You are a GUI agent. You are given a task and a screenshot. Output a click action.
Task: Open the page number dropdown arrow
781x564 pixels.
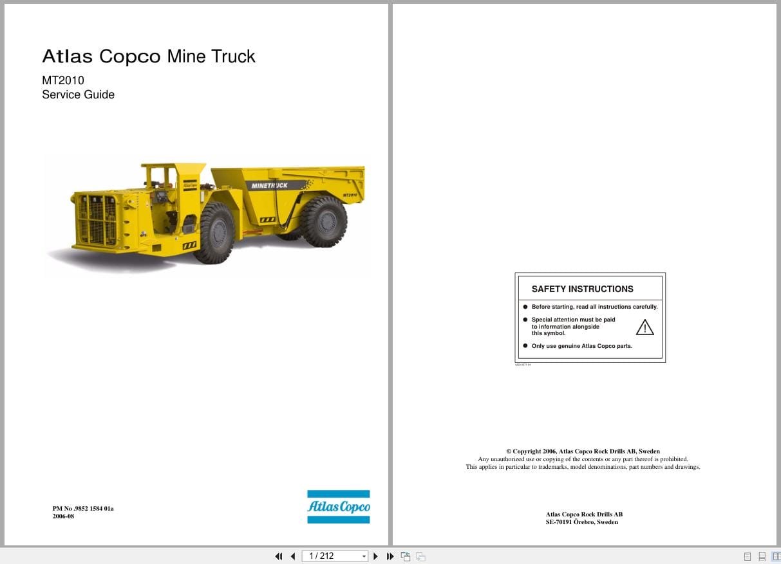[364, 556]
